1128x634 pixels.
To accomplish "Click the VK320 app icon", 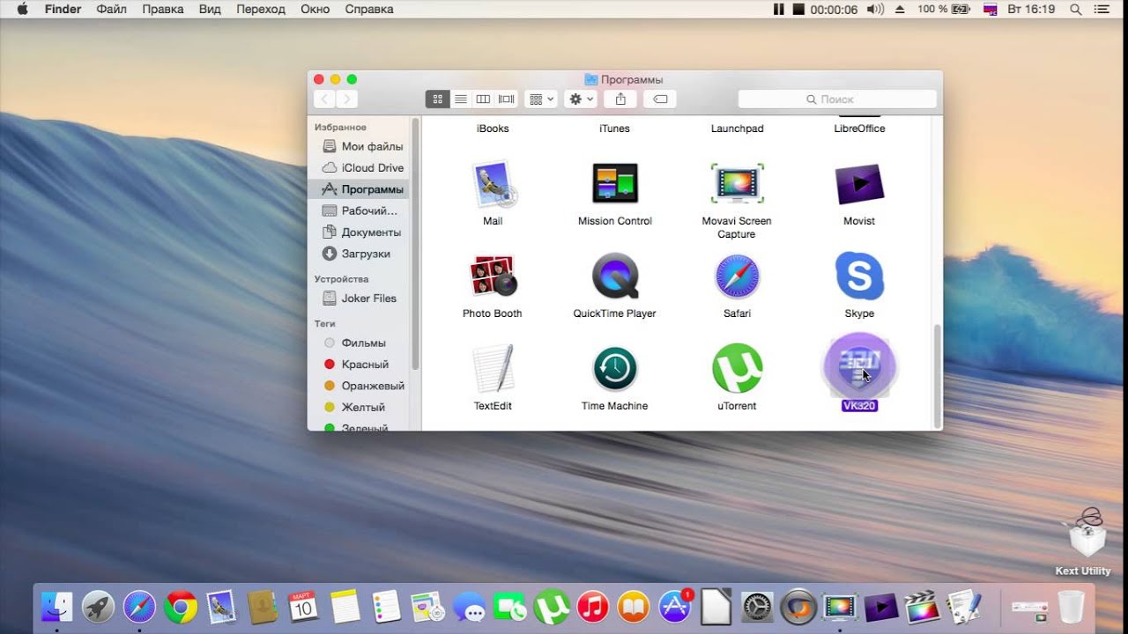I will [x=859, y=366].
